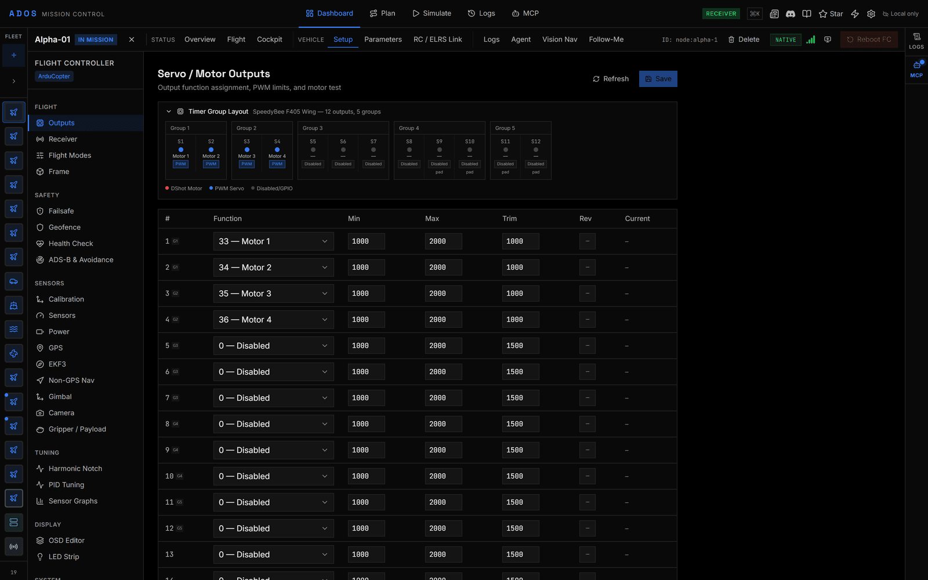Star the project in the header
Screen dimensions: 928x580
pyautogui.click(x=831, y=13)
